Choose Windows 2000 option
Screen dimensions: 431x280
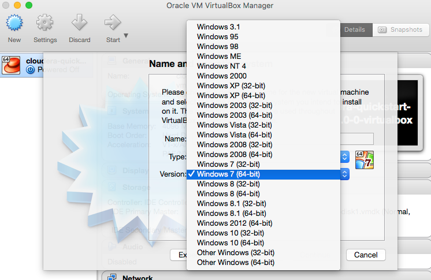click(x=263, y=76)
